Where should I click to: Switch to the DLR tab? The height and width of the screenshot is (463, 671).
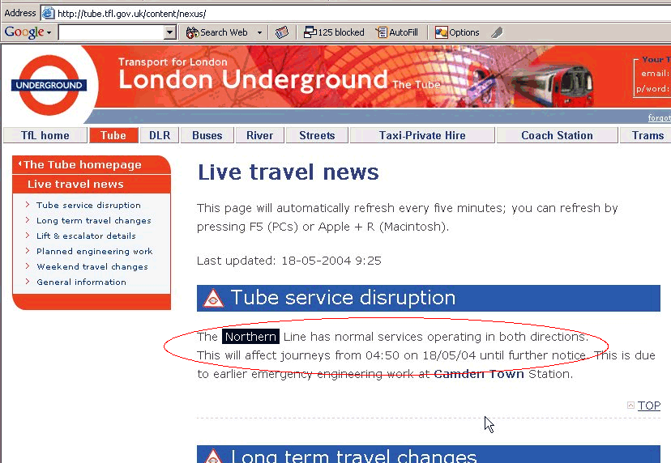160,135
